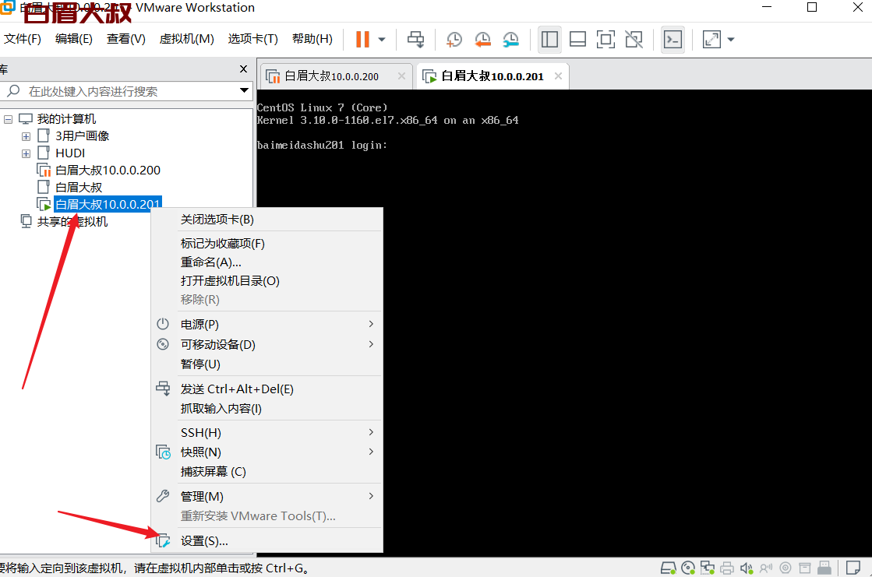872x577 pixels.
Task: Choose 发送 Ctrl+Alt+Del(E) from context menu
Action: tap(267, 389)
